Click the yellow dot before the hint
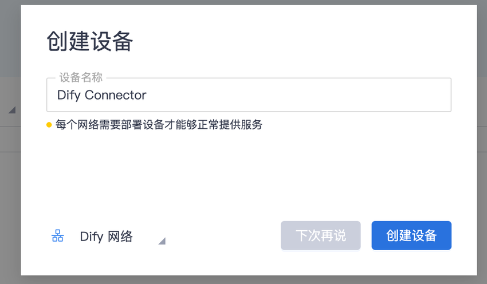Screen dimensions: 487x284 49,125
